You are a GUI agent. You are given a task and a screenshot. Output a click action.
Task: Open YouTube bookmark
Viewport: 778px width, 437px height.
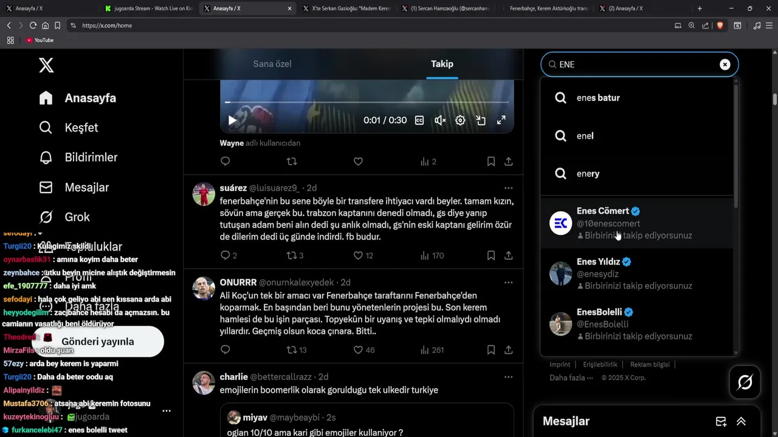coord(40,40)
